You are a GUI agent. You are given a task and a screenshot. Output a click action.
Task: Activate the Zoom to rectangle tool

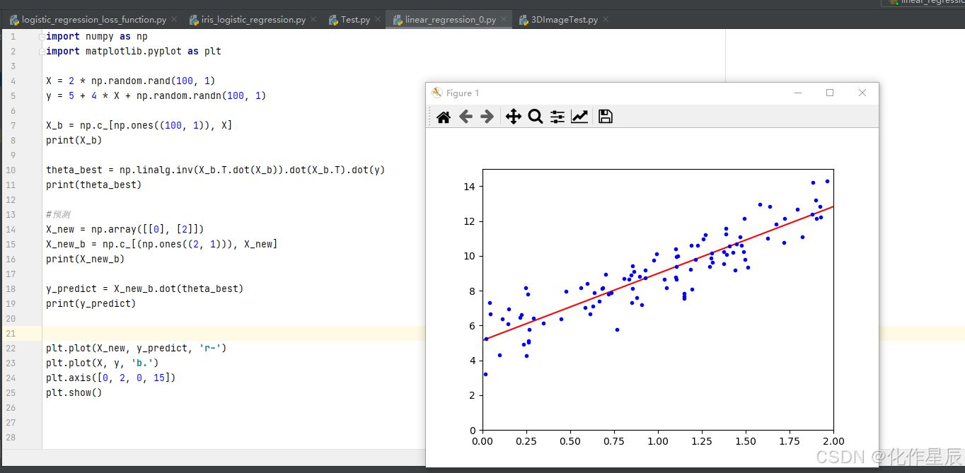click(536, 117)
